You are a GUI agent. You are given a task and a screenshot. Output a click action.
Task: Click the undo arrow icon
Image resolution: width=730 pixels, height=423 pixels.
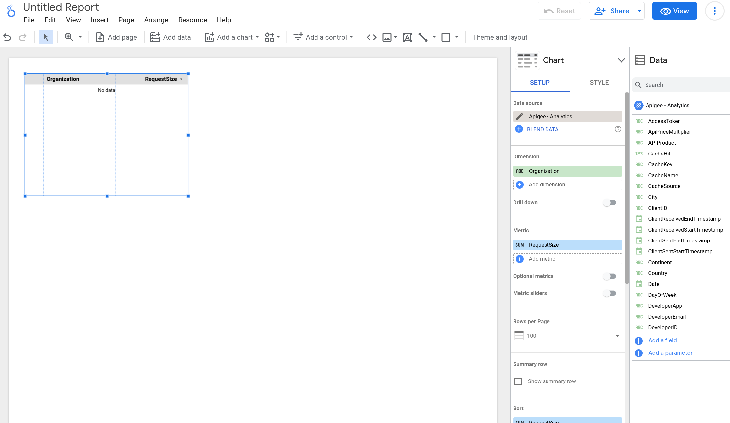click(7, 37)
